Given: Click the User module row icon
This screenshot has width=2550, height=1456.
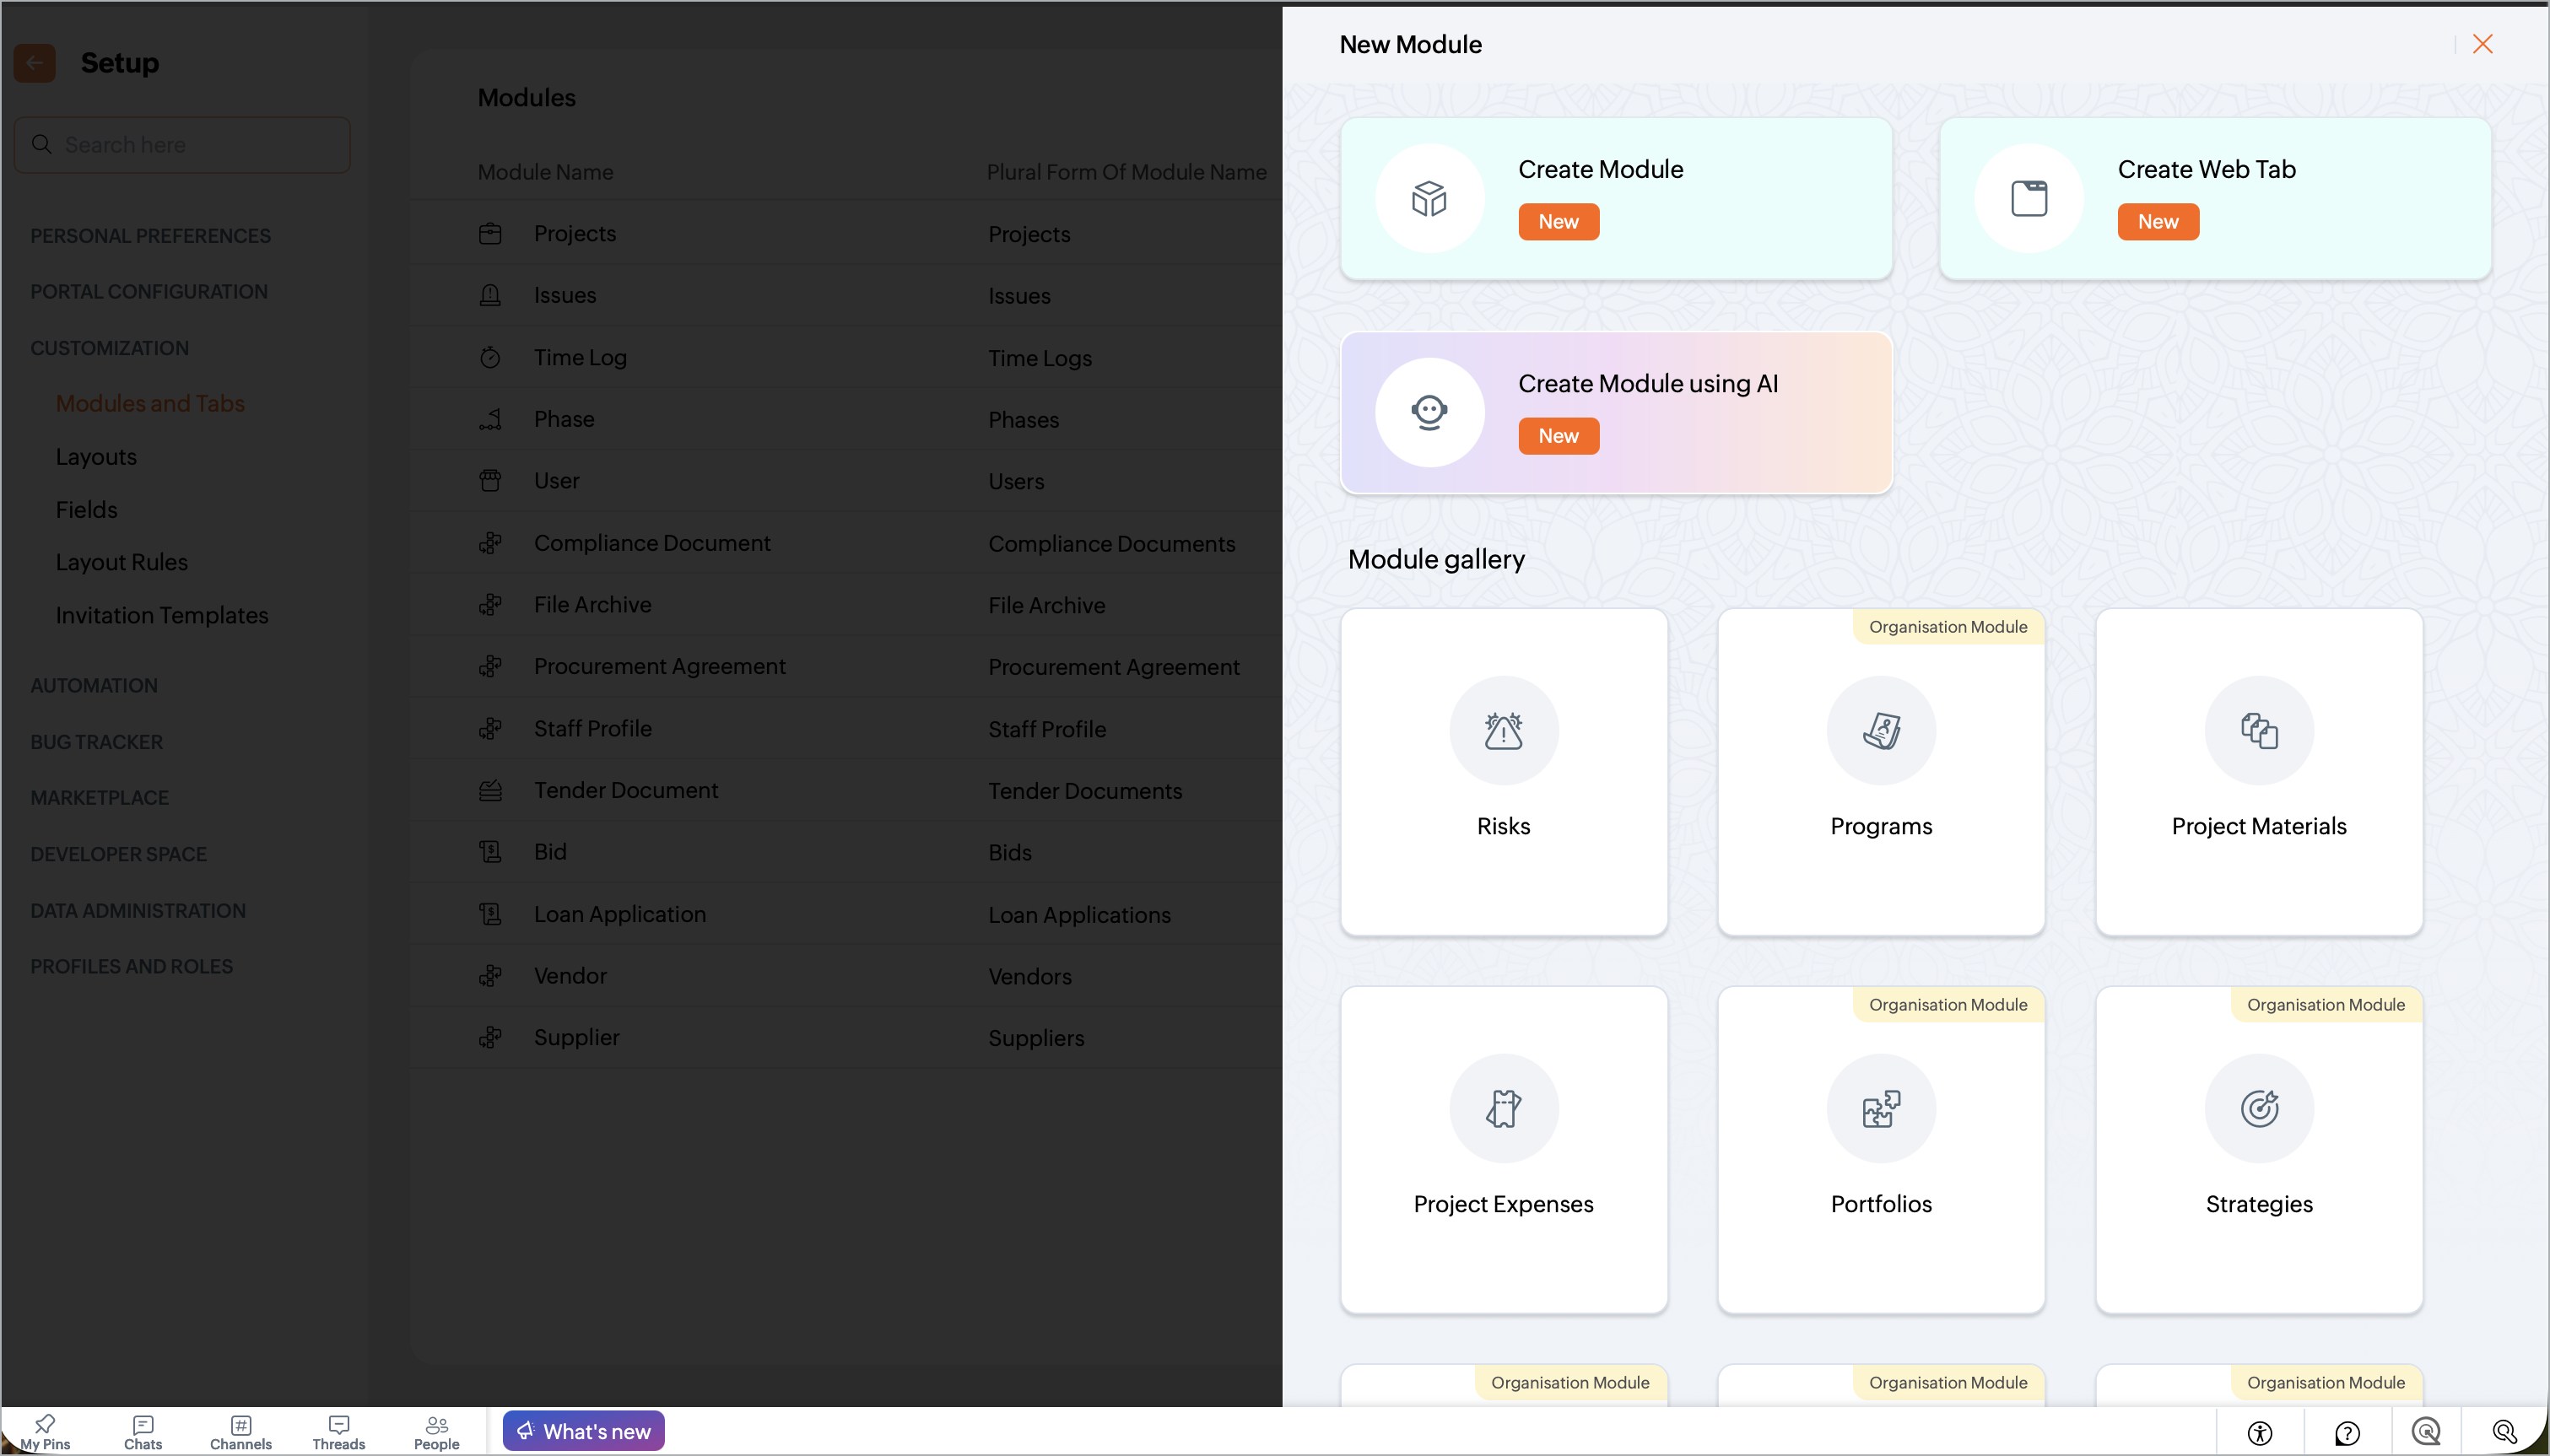Looking at the screenshot, I should [x=490, y=481].
